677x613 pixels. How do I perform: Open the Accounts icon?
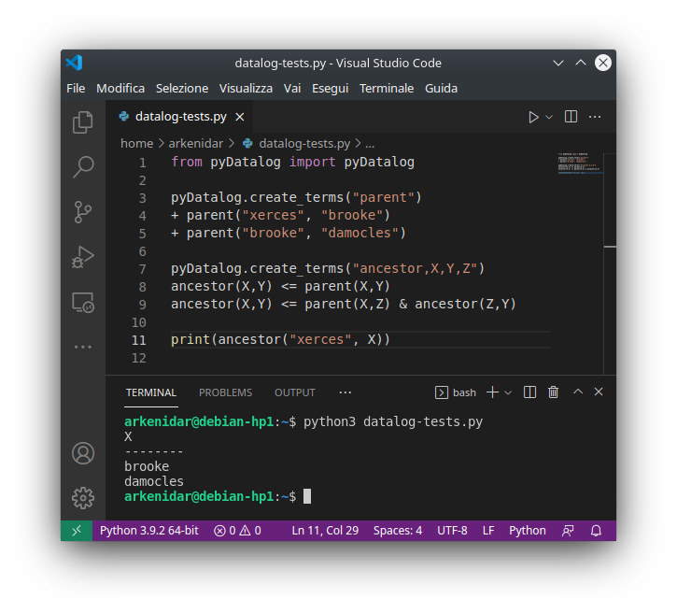tap(83, 453)
